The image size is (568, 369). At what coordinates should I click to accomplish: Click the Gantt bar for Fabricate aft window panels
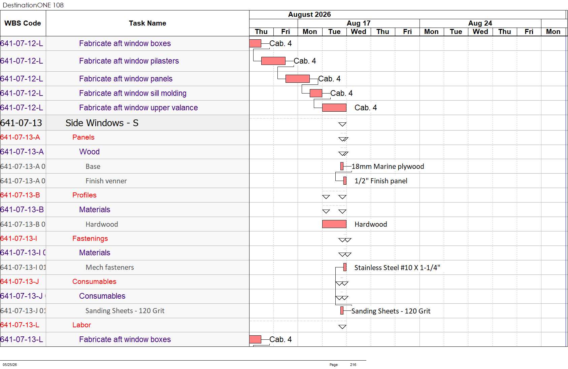click(x=298, y=79)
